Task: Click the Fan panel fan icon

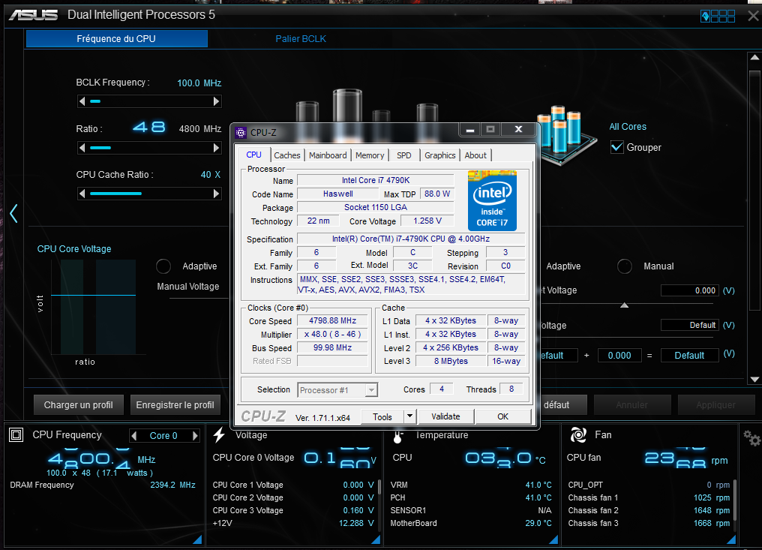Action: point(578,434)
